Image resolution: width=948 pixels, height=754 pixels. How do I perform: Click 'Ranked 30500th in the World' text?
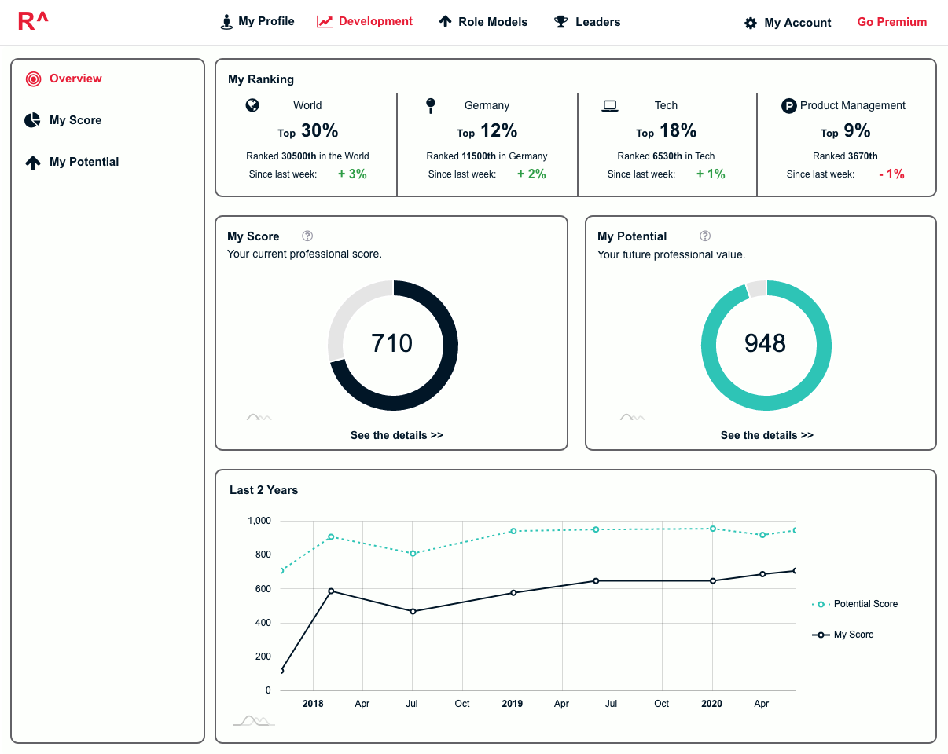tap(307, 156)
